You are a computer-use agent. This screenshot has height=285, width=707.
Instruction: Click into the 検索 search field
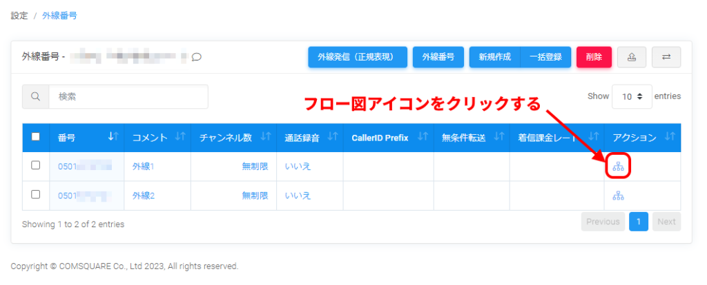(128, 97)
